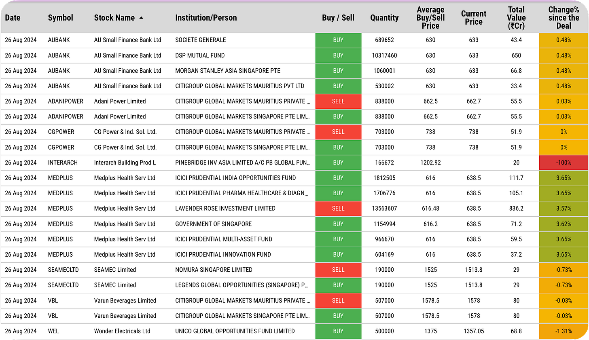Click total value 68.8
The height and width of the screenshot is (340, 589).
click(516, 331)
